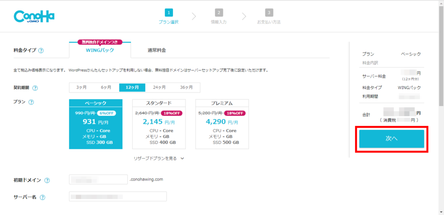Click the 次へ button
This screenshot has height=215, width=444.
point(392,139)
